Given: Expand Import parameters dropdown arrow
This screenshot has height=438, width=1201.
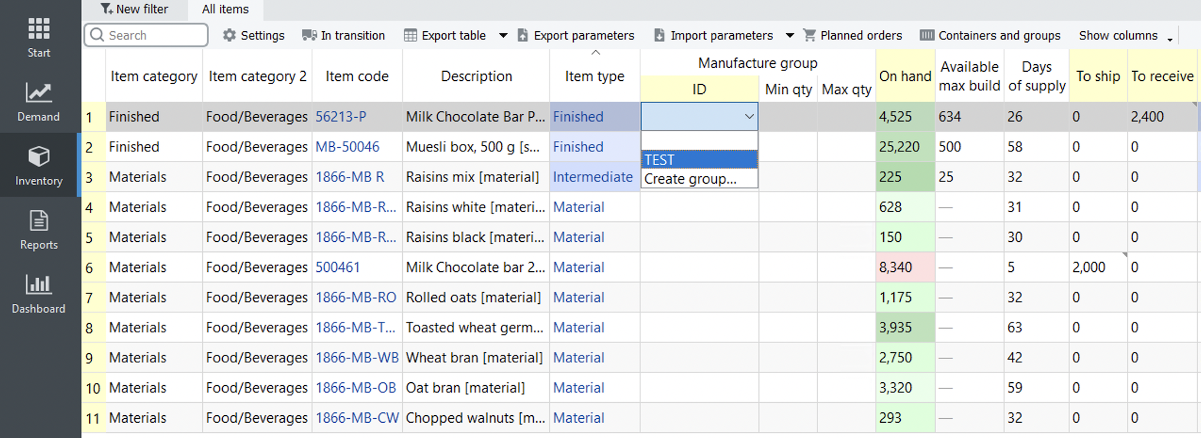Looking at the screenshot, I should tap(790, 35).
